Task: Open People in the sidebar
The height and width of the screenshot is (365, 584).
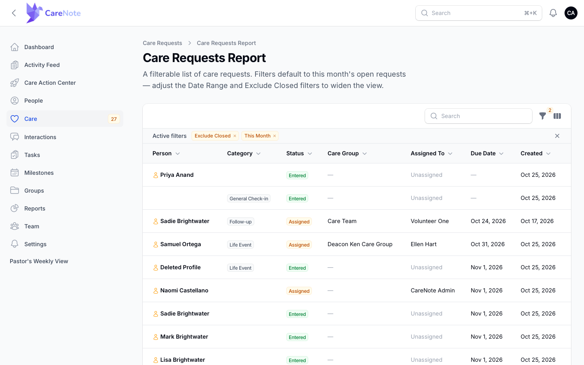Action: click(x=65, y=101)
